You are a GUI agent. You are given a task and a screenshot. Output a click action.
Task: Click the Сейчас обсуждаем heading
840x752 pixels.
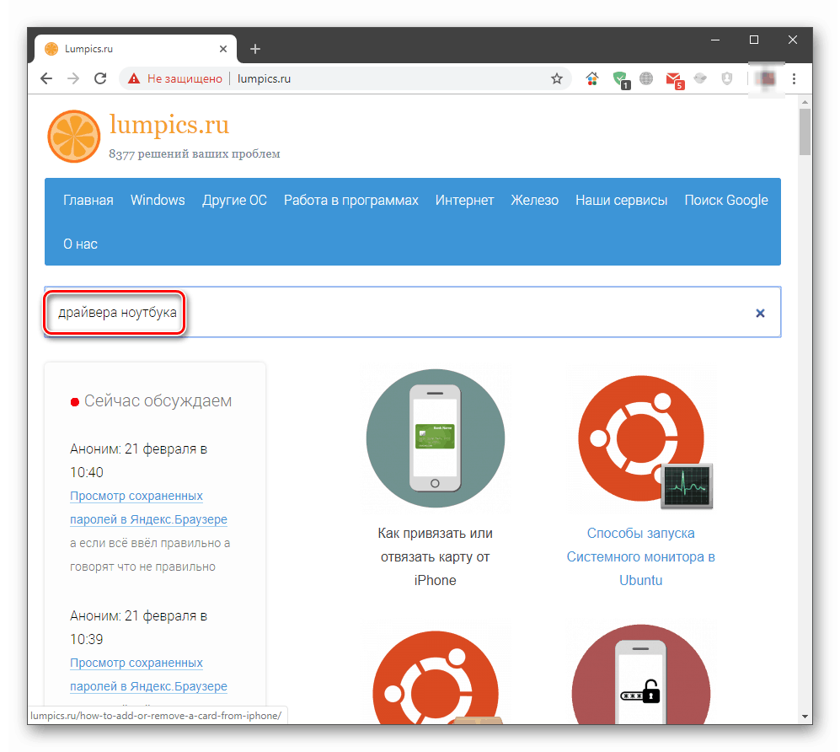158,401
